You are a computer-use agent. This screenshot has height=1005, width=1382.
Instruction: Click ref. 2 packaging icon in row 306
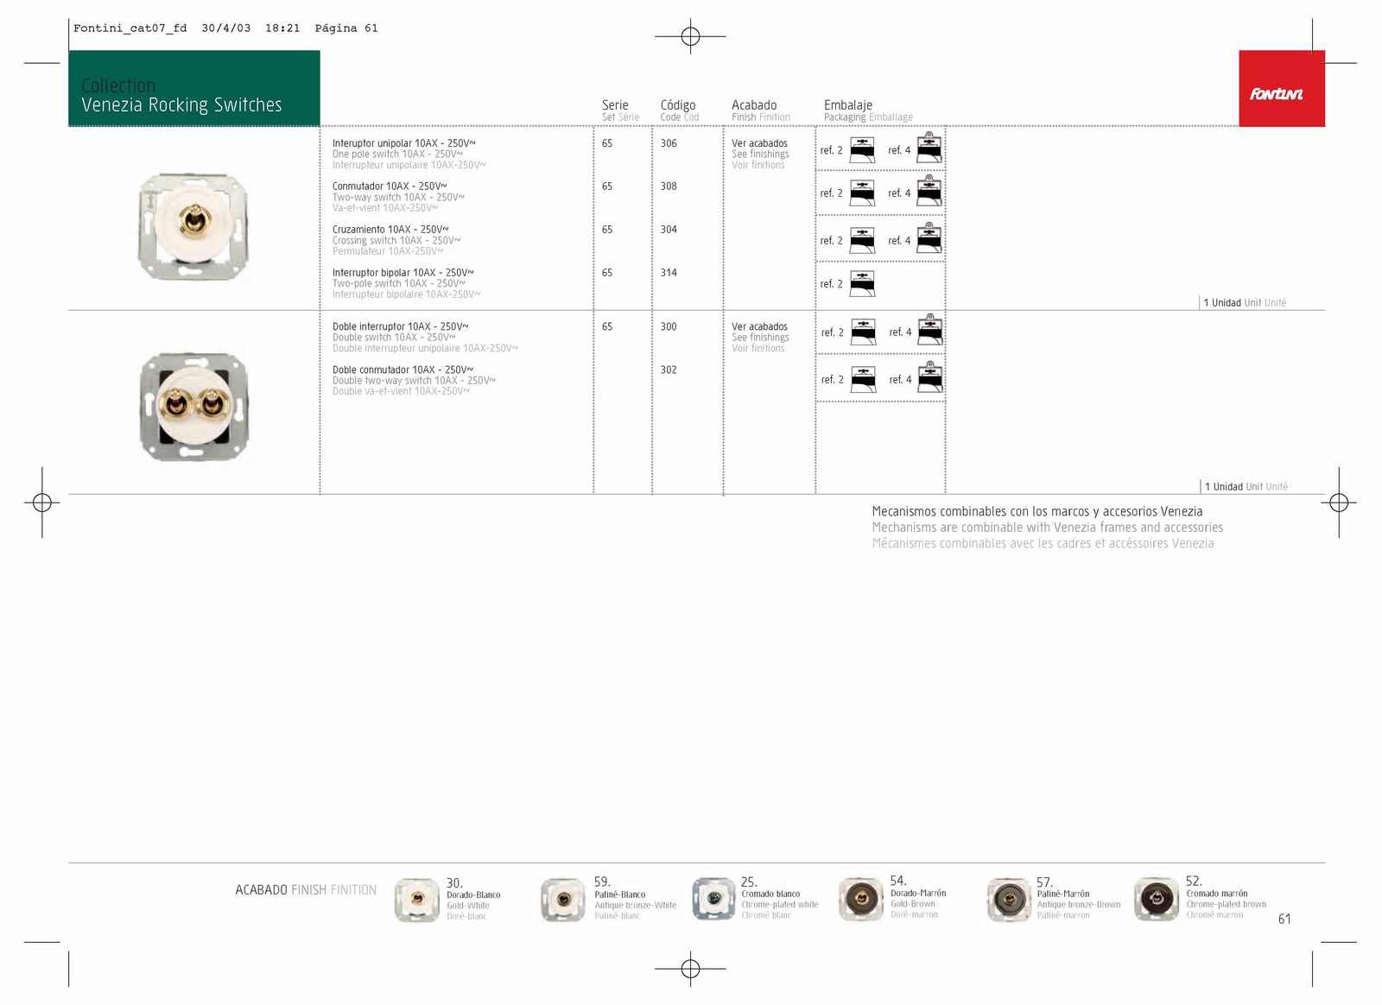coord(862,150)
